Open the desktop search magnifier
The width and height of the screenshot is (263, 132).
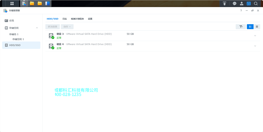256,4
